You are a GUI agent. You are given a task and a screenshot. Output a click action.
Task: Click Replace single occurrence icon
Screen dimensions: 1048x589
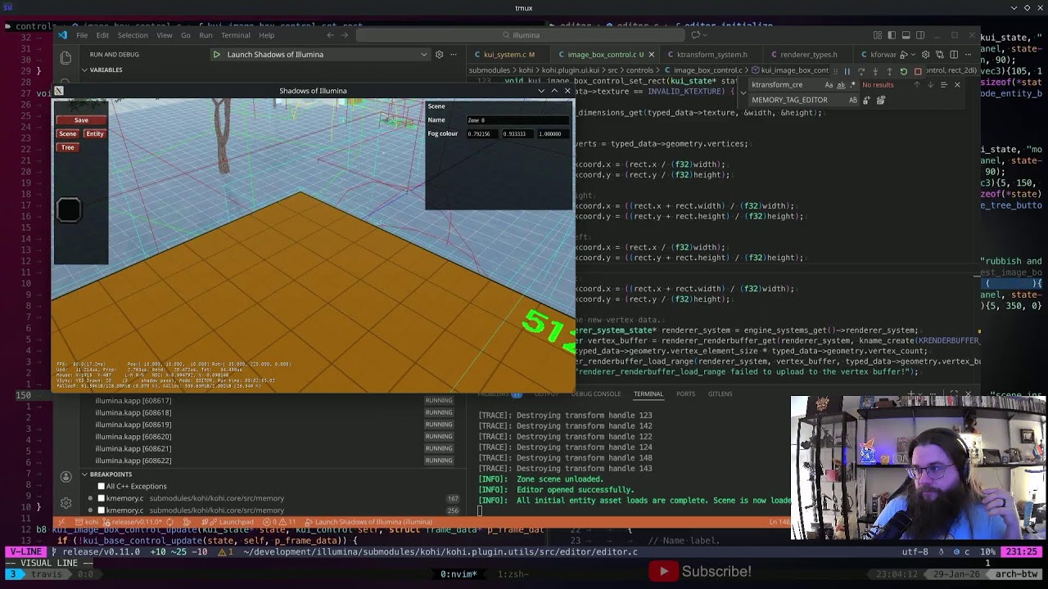point(866,100)
